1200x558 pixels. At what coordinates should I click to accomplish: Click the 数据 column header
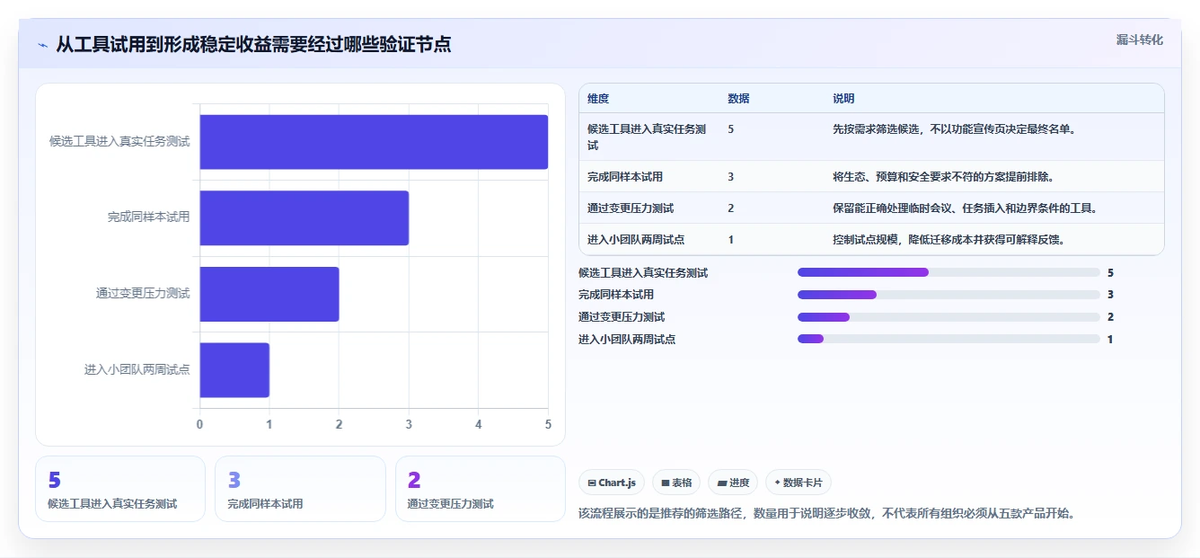738,99
